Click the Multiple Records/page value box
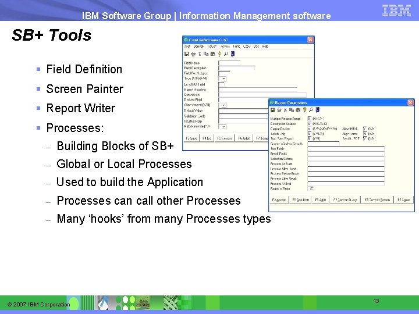 pos(310,119)
